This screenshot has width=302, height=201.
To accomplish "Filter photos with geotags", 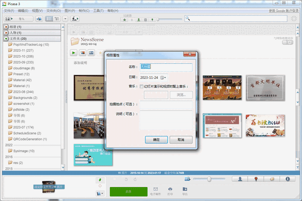I will click(152, 20).
